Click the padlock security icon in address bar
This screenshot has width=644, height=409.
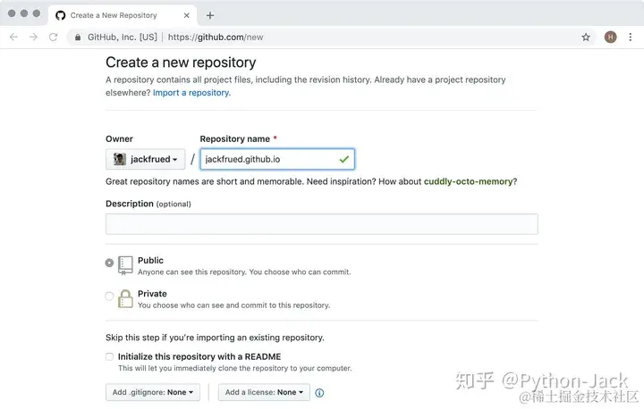[x=78, y=38]
